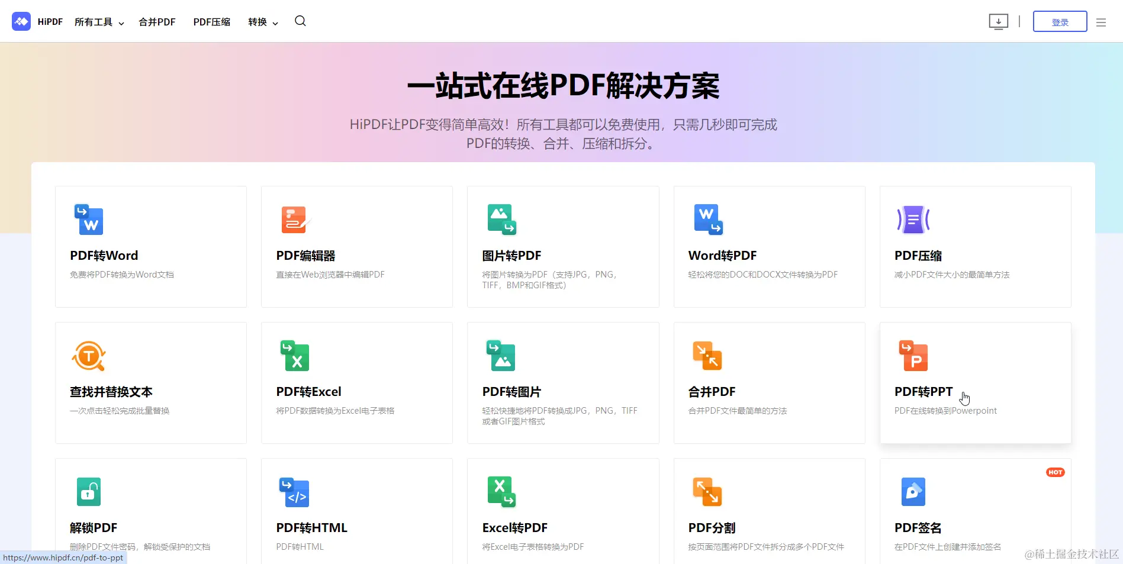This screenshot has width=1123, height=564.
Task: Click the 图片转PDF card icon
Action: coord(501,220)
